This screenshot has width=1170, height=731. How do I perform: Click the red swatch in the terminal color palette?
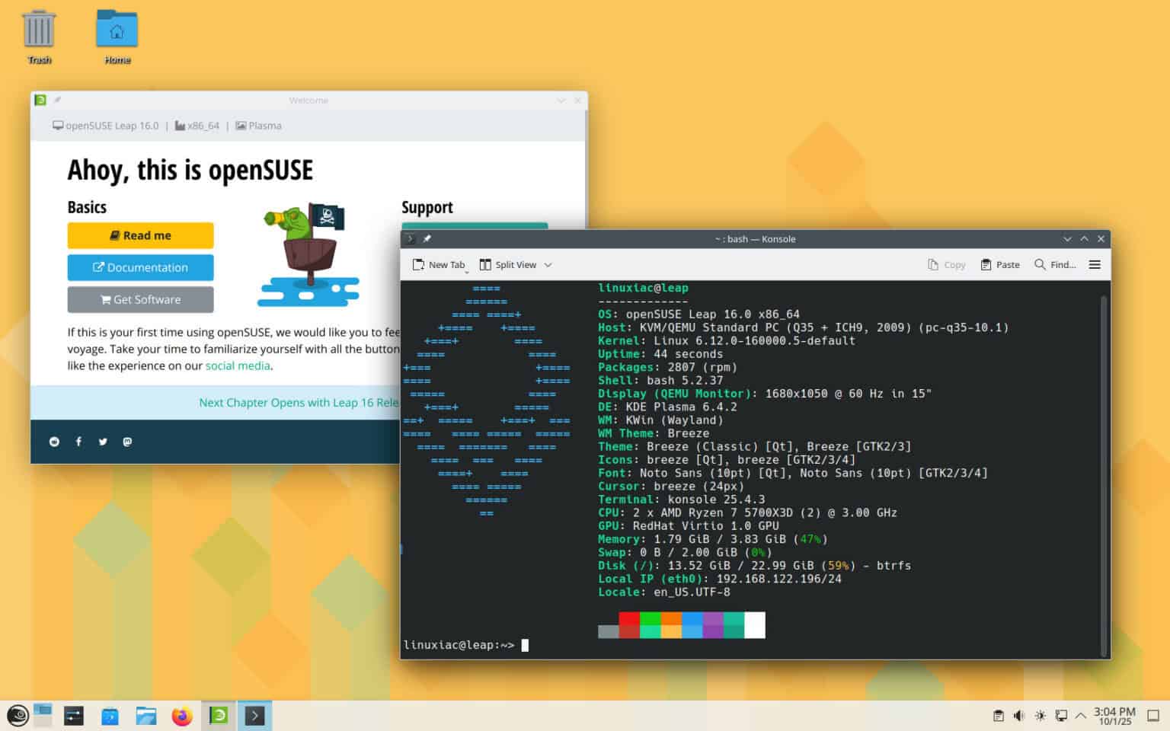pyautogui.click(x=629, y=624)
